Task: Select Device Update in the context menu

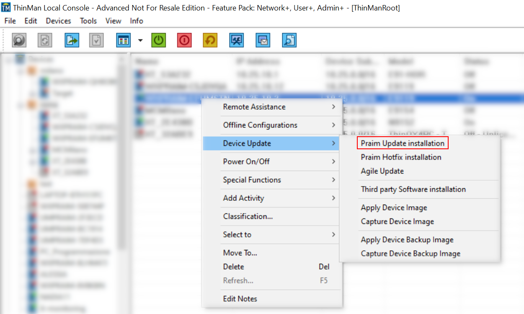Action: (x=271, y=143)
